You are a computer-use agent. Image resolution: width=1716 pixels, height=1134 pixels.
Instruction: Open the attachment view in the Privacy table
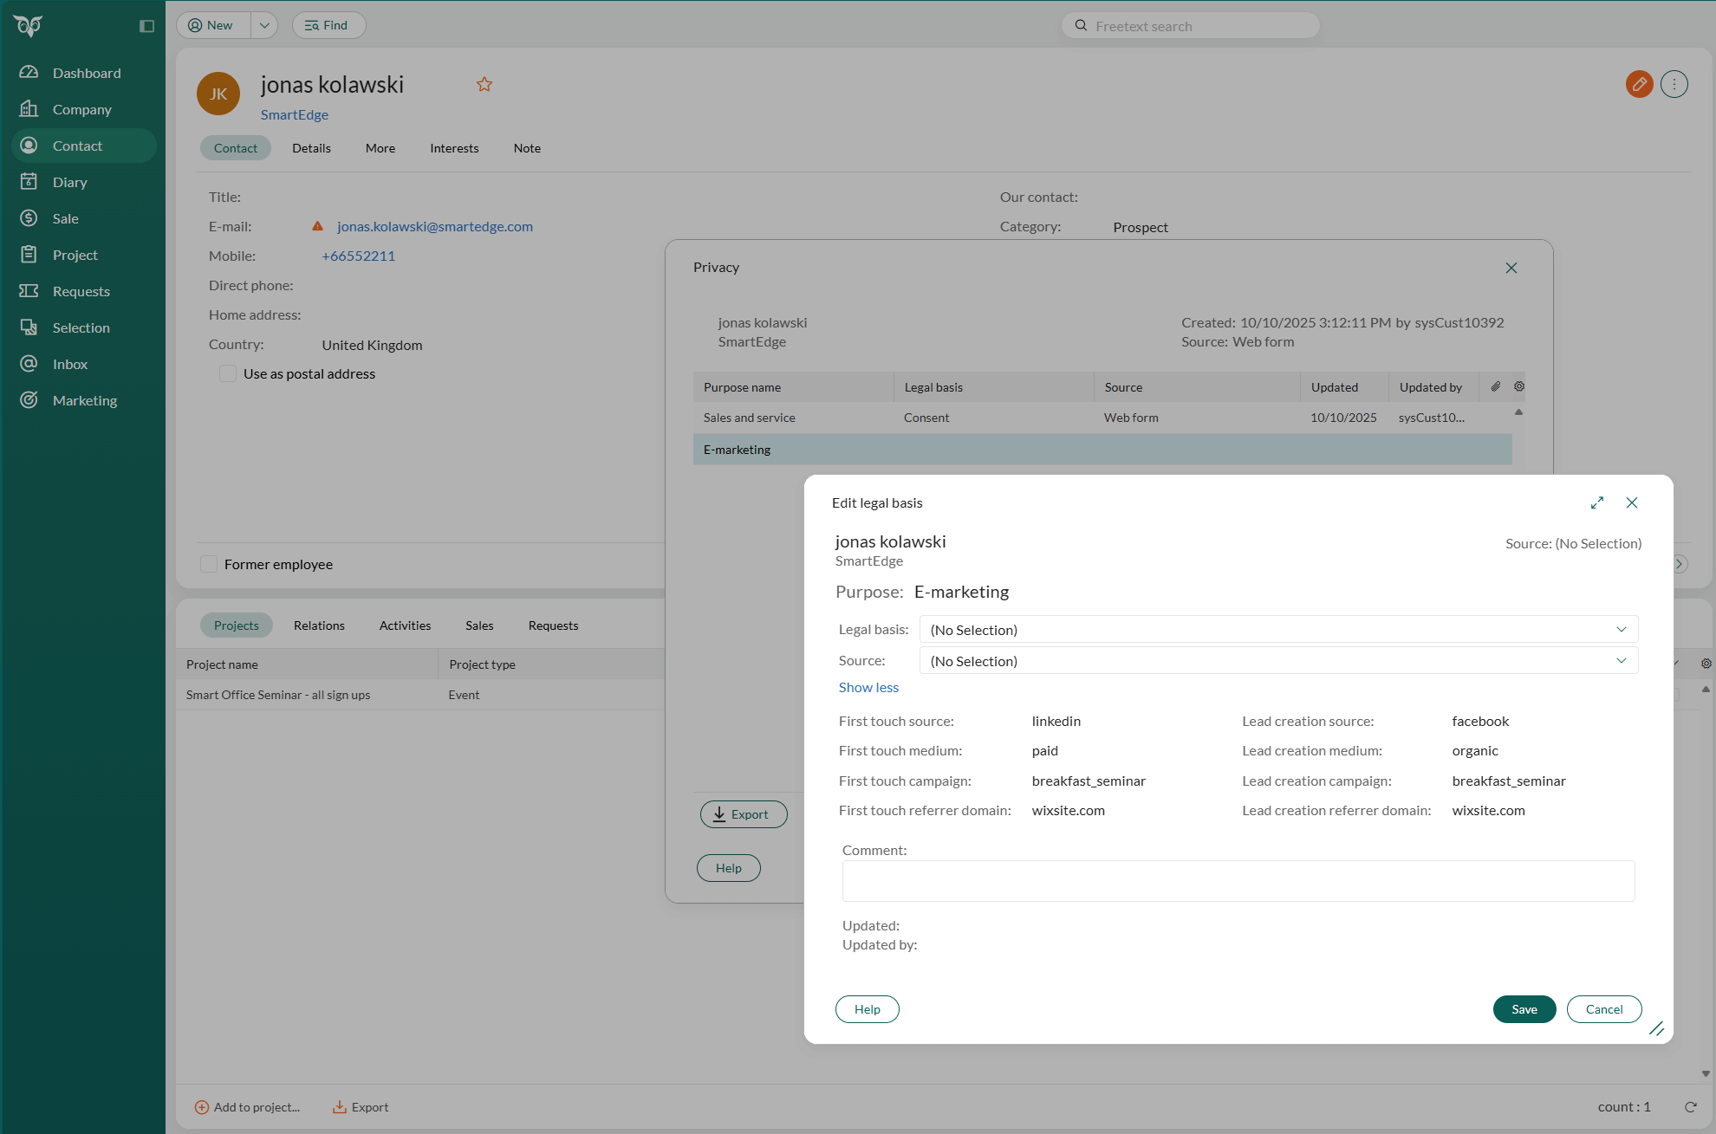point(1496,386)
